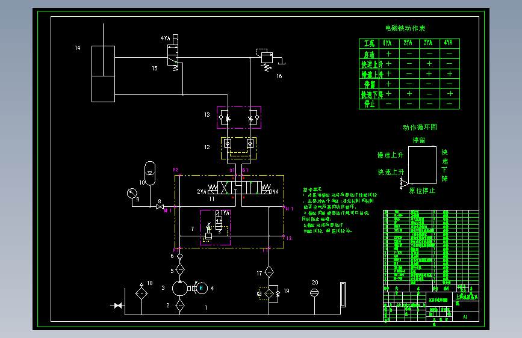Click the 电磁铁动作表 table title

405,28
